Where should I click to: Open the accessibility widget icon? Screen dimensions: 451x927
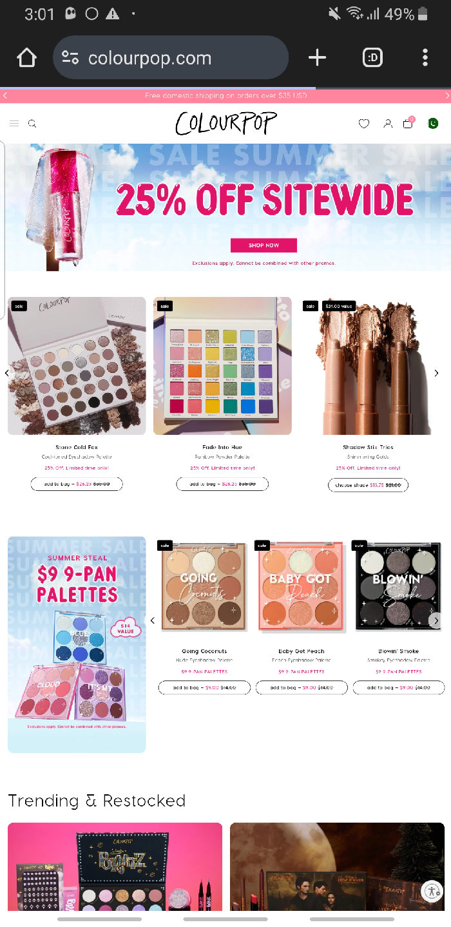[x=432, y=892]
